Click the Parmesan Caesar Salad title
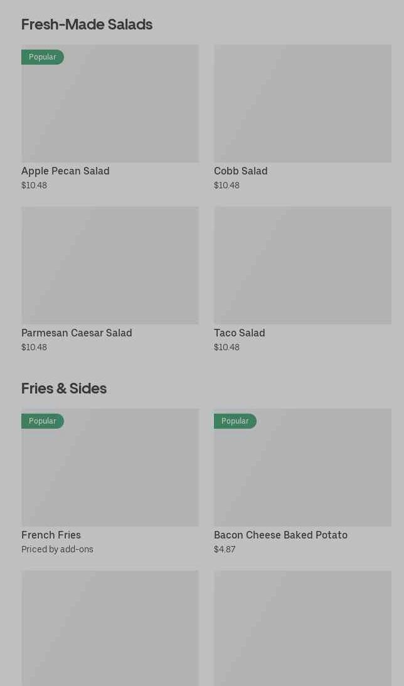Viewport: 404px width, 686px height. tap(77, 333)
